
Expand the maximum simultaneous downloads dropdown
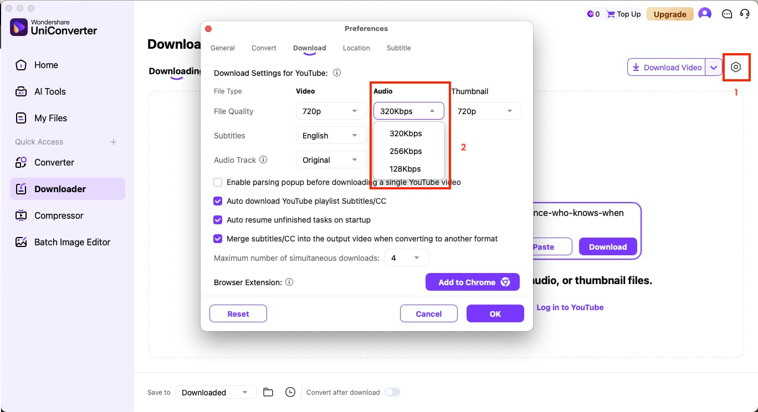406,257
